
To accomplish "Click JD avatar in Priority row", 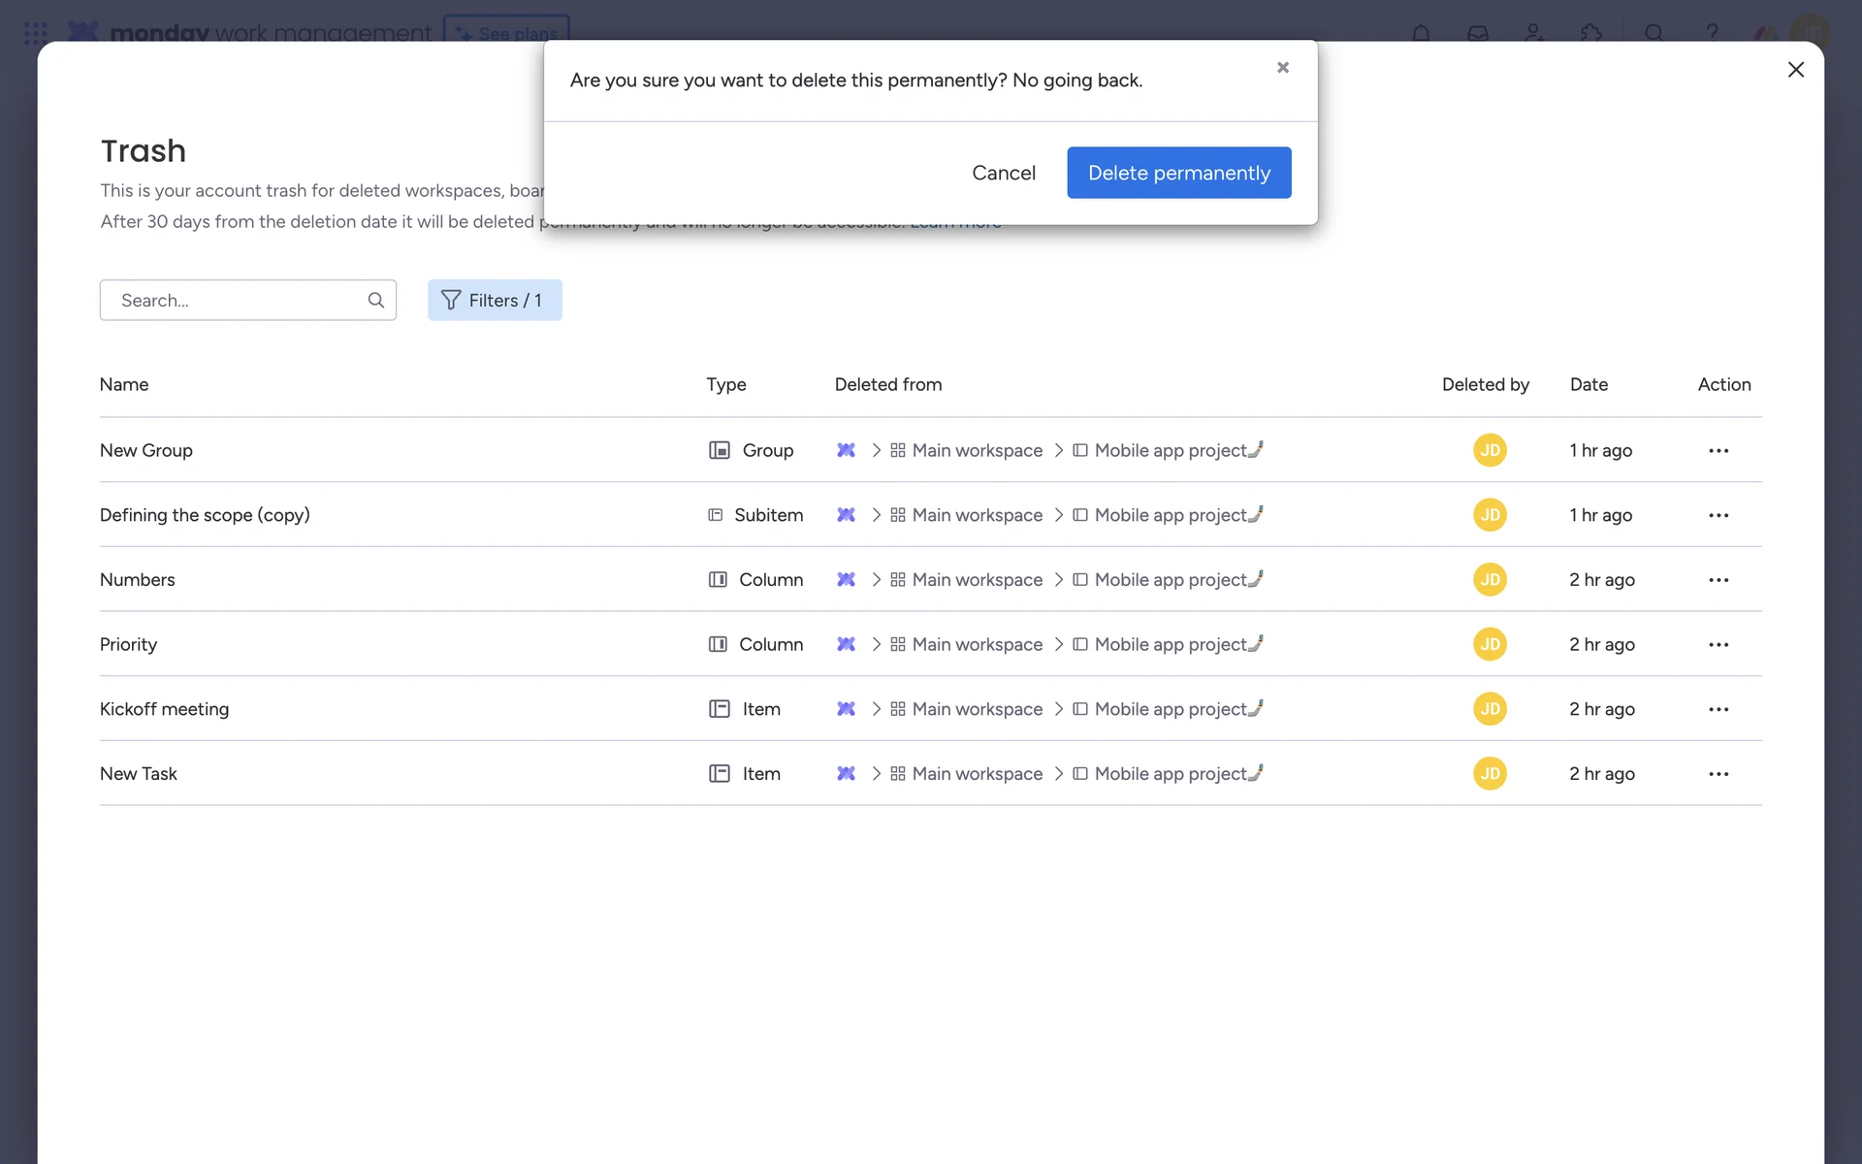I will point(1490,644).
